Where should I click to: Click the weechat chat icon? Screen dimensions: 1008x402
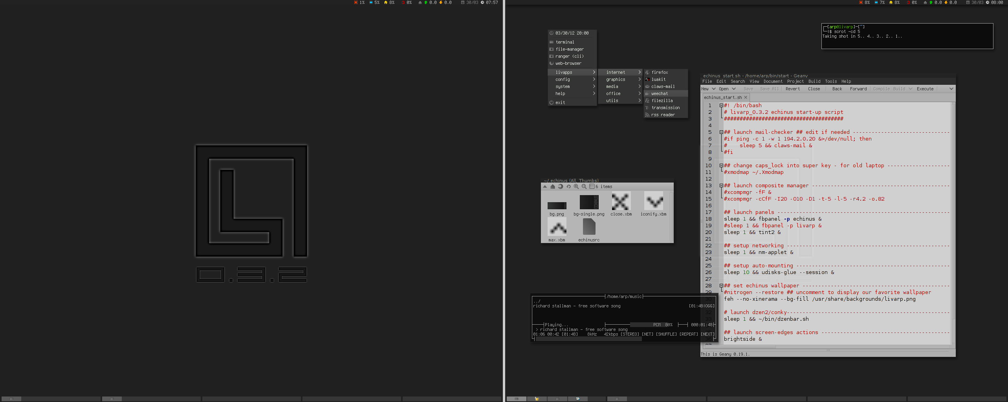[x=647, y=93]
